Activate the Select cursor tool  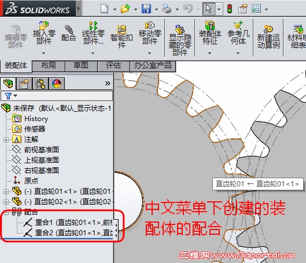tap(209, 9)
